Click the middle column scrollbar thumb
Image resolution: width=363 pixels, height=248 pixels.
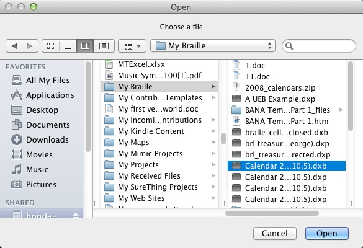pos(223,138)
